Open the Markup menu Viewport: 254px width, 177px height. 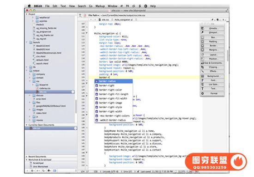click(100, 6)
